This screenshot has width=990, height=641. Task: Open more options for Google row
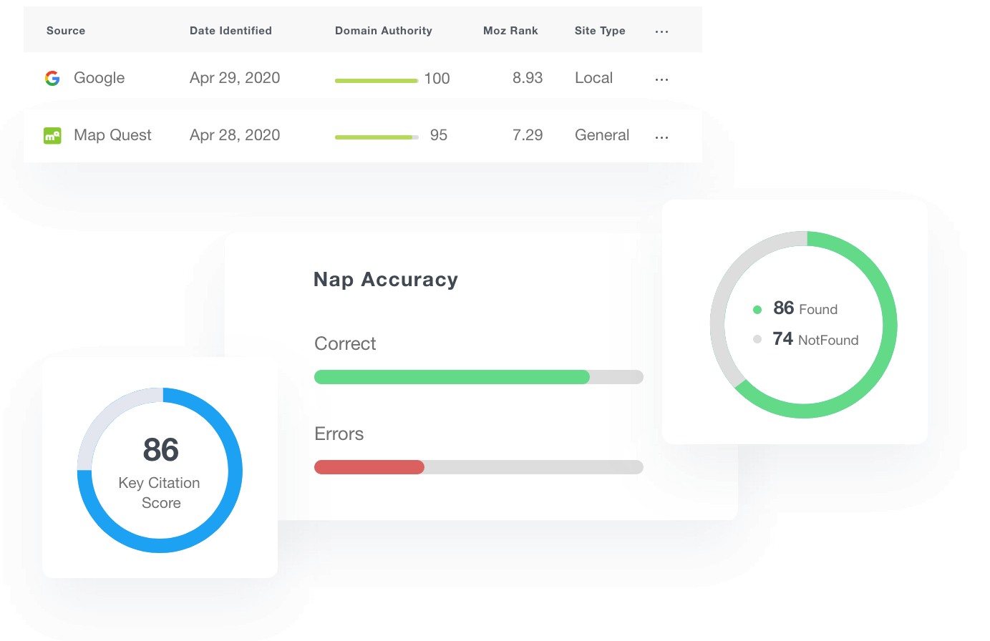pyautogui.click(x=661, y=79)
